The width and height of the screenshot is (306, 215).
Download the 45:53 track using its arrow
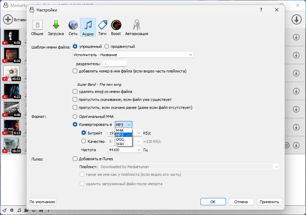coord(296,73)
